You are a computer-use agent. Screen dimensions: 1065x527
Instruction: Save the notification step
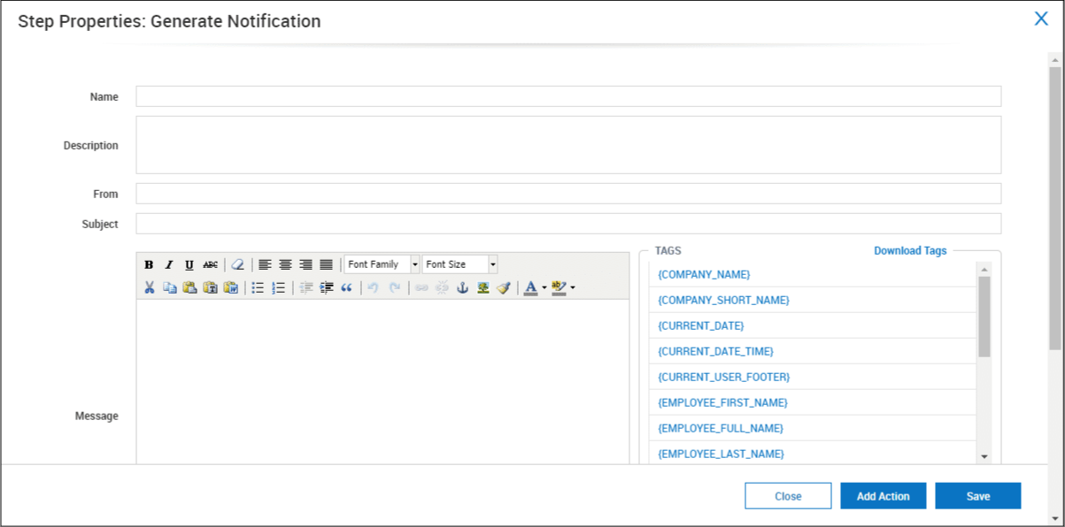click(978, 496)
